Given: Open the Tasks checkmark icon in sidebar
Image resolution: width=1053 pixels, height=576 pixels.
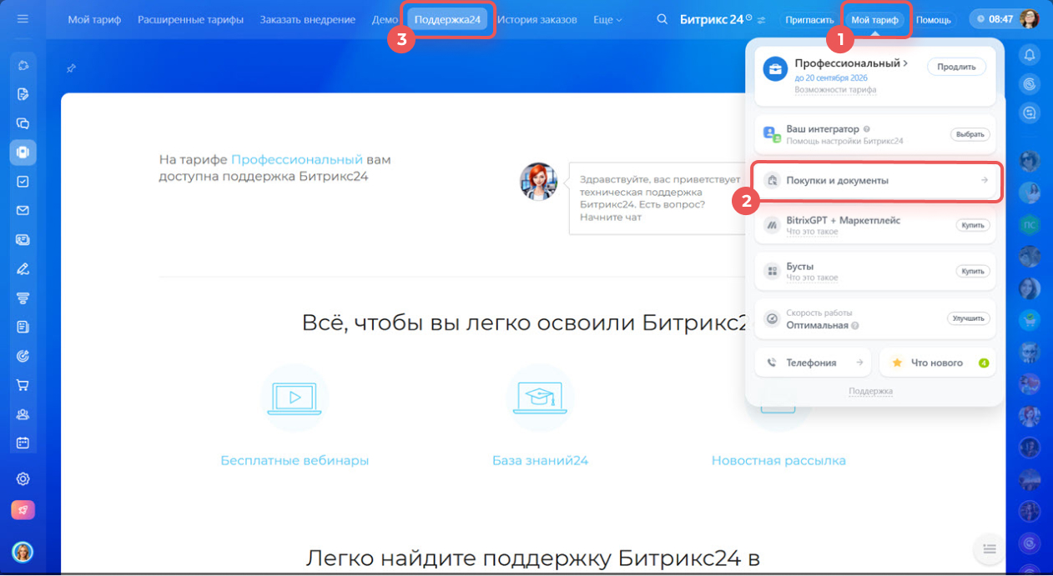Looking at the screenshot, I should tap(23, 181).
